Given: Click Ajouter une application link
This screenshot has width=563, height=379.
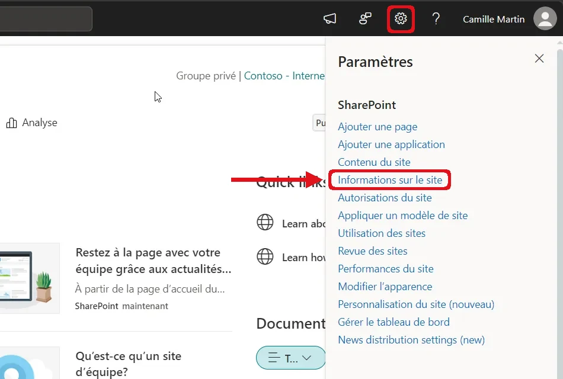Looking at the screenshot, I should click(391, 144).
